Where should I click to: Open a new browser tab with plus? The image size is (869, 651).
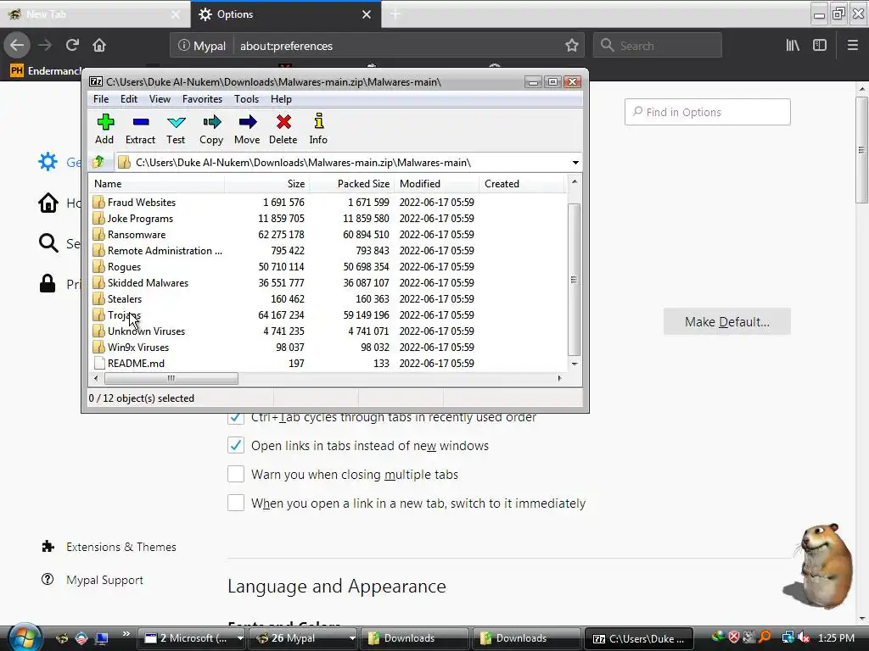395,14
